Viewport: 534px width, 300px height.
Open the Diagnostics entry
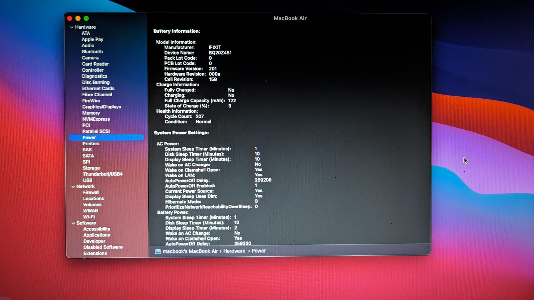point(95,76)
